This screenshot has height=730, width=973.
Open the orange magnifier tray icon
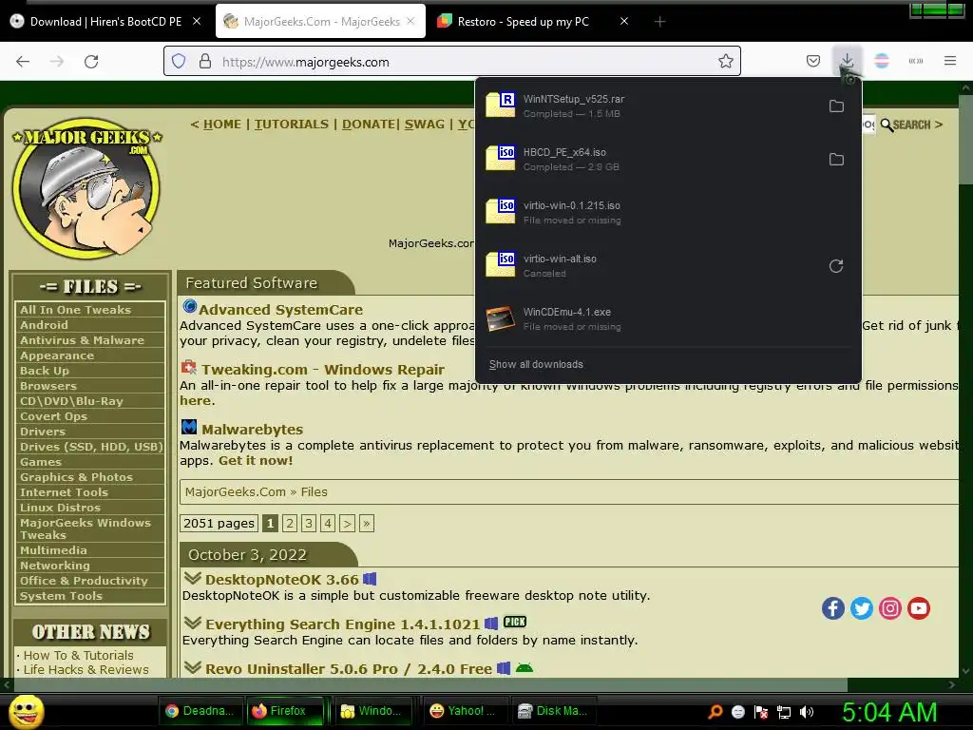(x=715, y=712)
